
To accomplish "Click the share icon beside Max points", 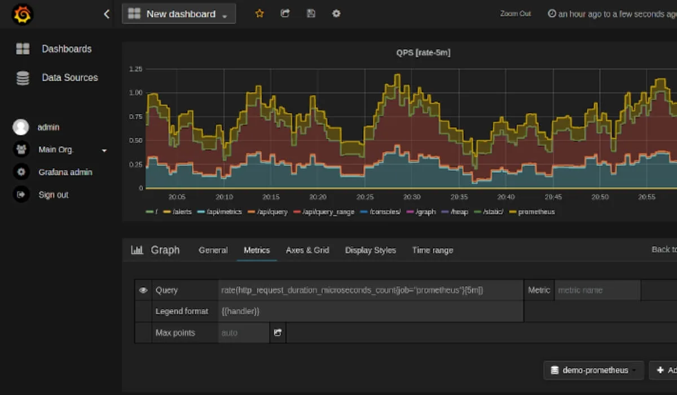I will [278, 333].
